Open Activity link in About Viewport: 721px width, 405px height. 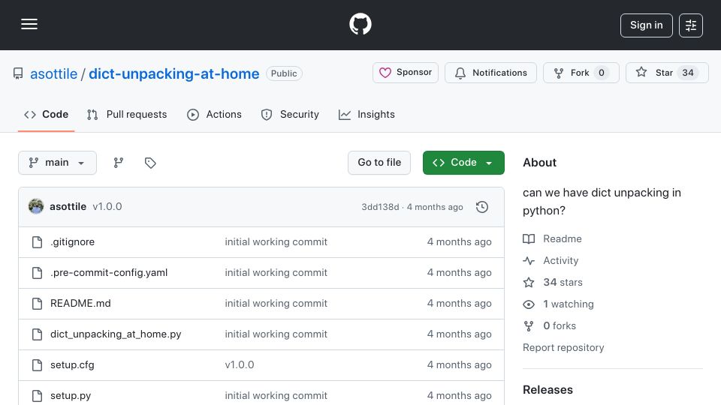point(551,261)
